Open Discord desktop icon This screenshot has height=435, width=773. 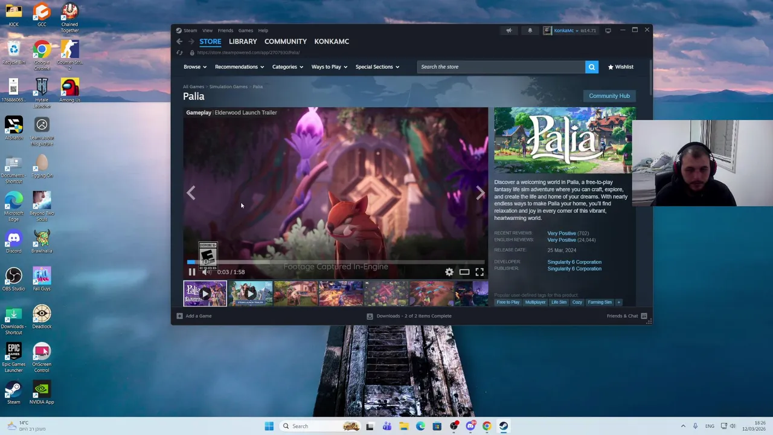coord(13,242)
